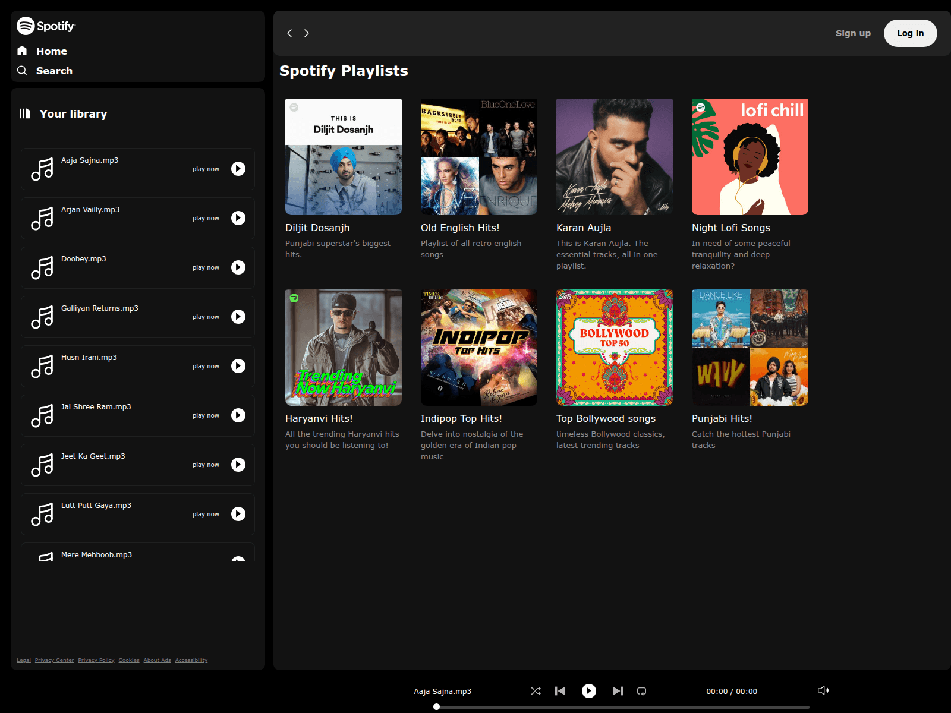Play Aaja Sajna.mp3 from library
The height and width of the screenshot is (713, 951).
pyautogui.click(x=238, y=169)
